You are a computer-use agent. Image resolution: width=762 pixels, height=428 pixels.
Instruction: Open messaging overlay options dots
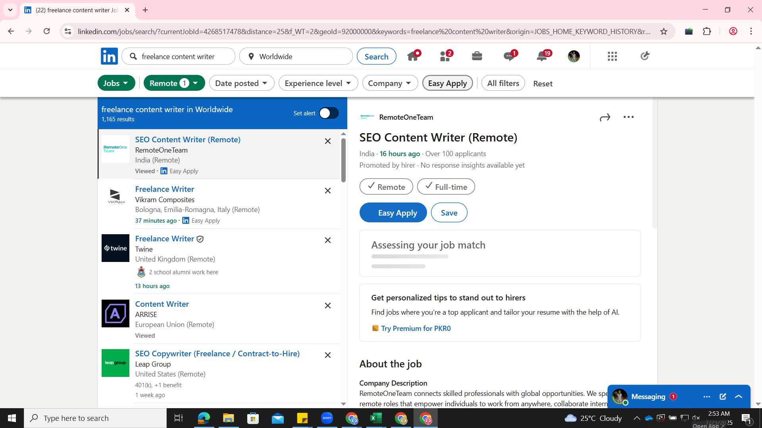click(x=707, y=397)
